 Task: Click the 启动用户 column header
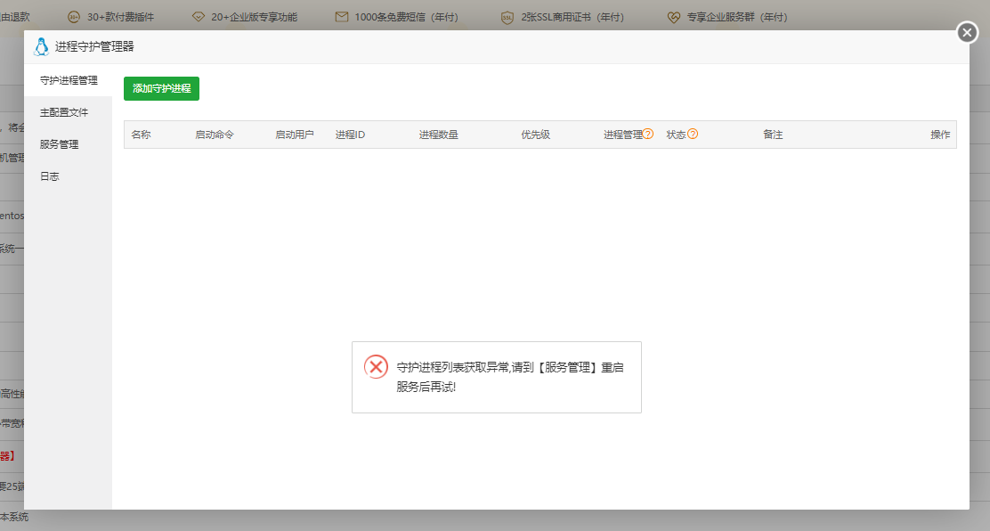(x=294, y=135)
